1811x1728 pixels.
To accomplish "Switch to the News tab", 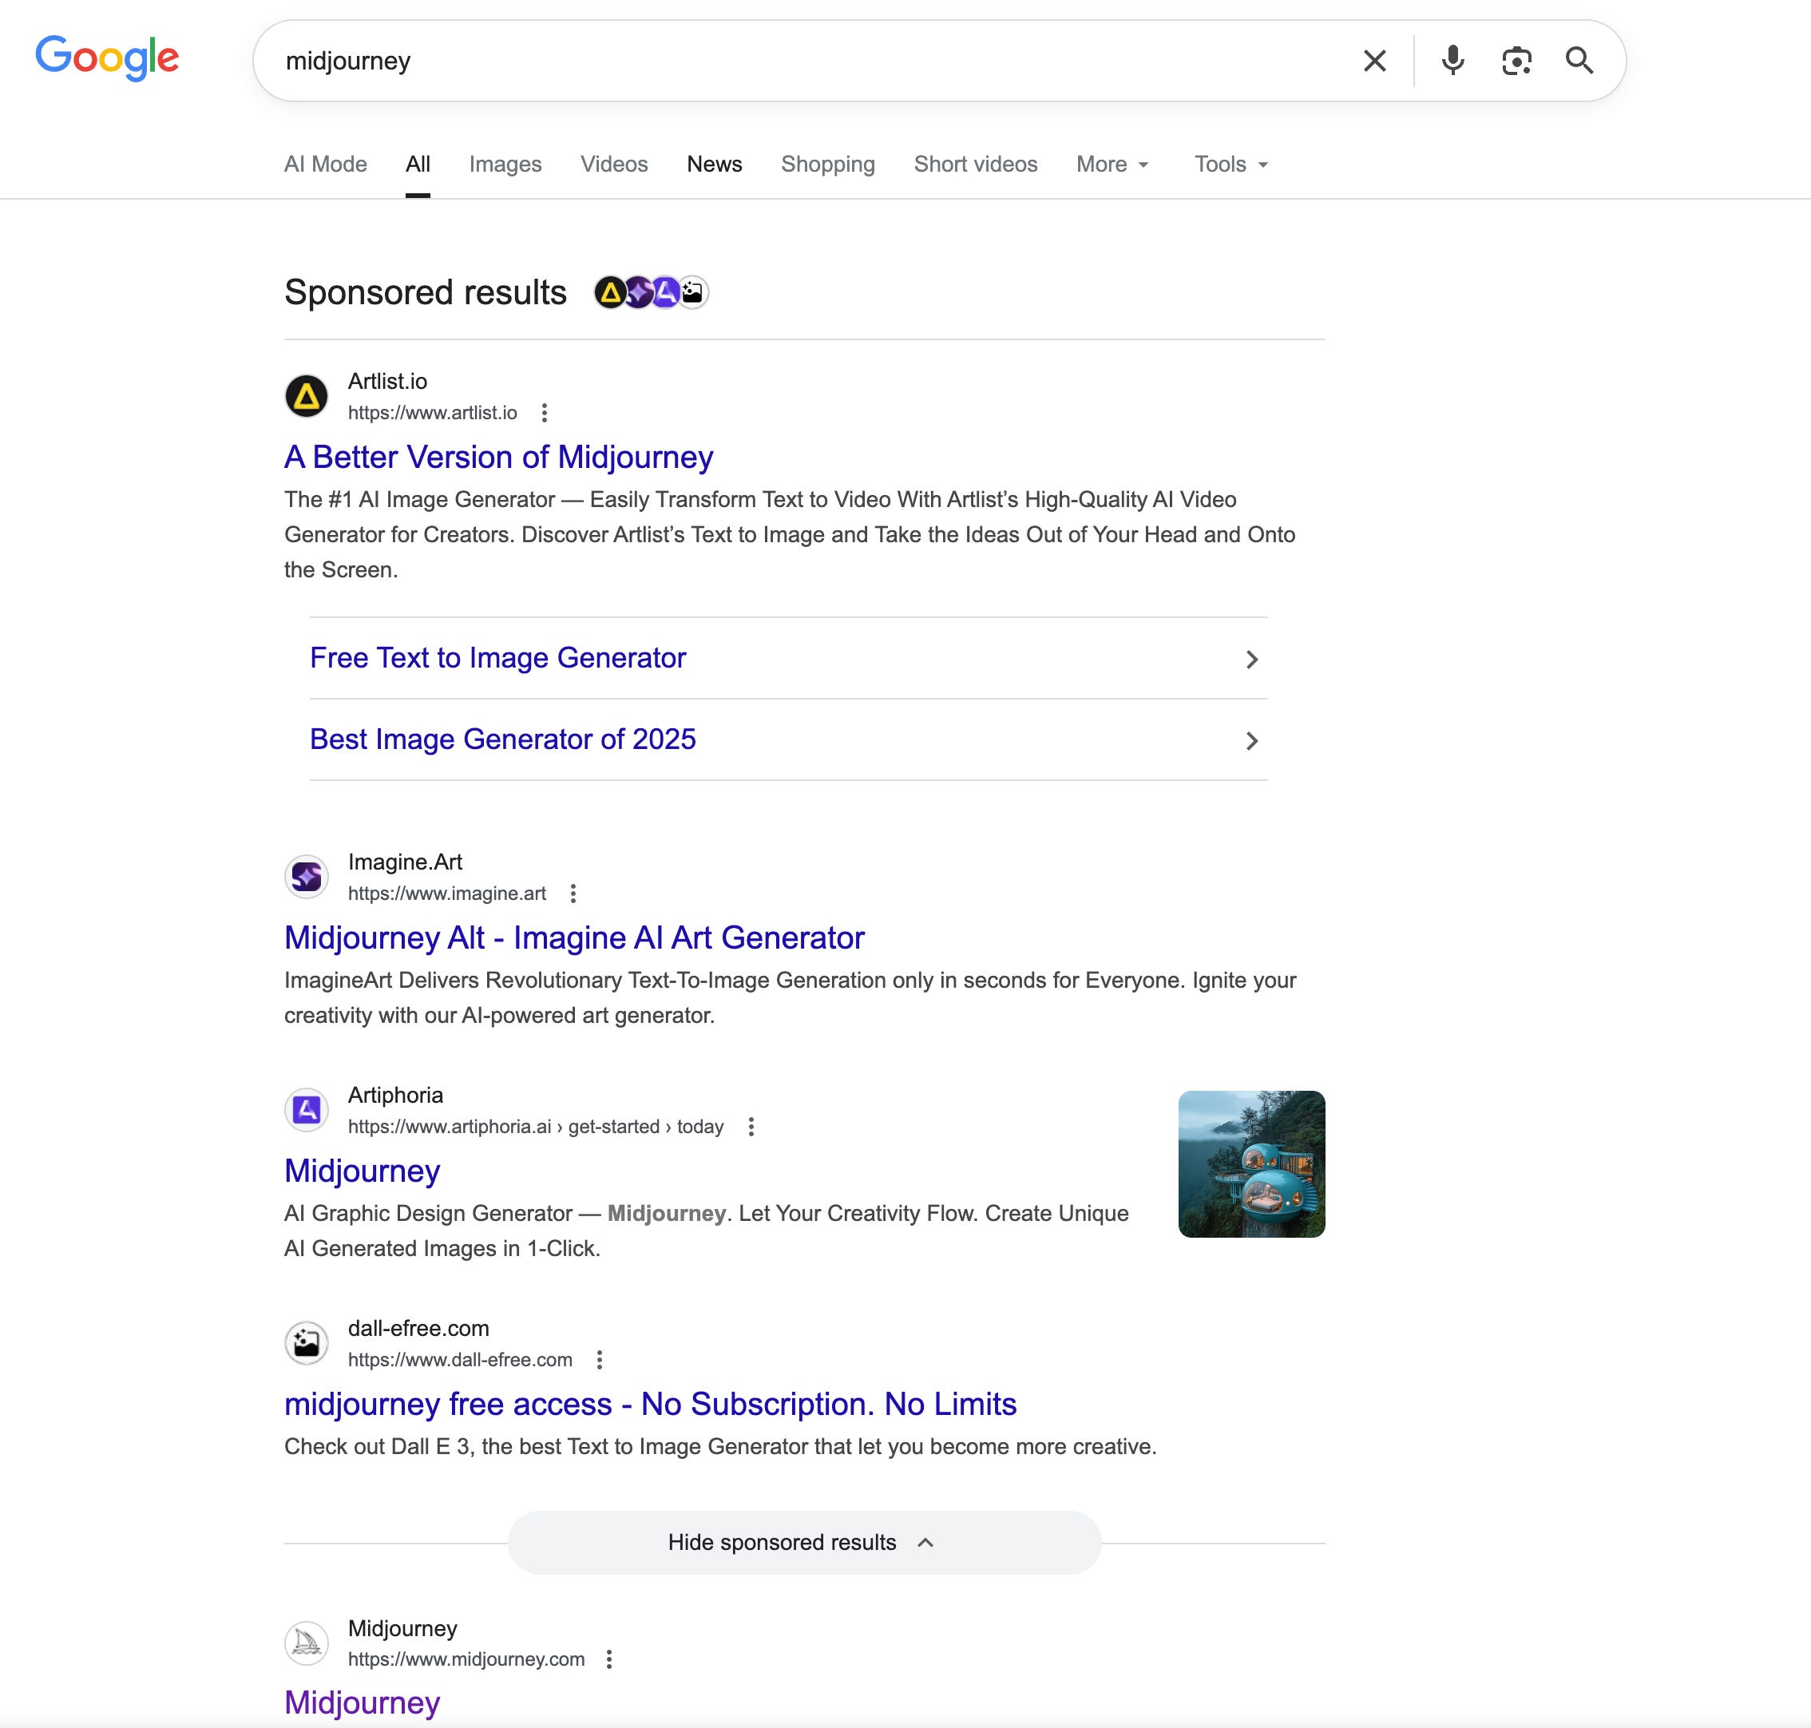I will coord(714,164).
